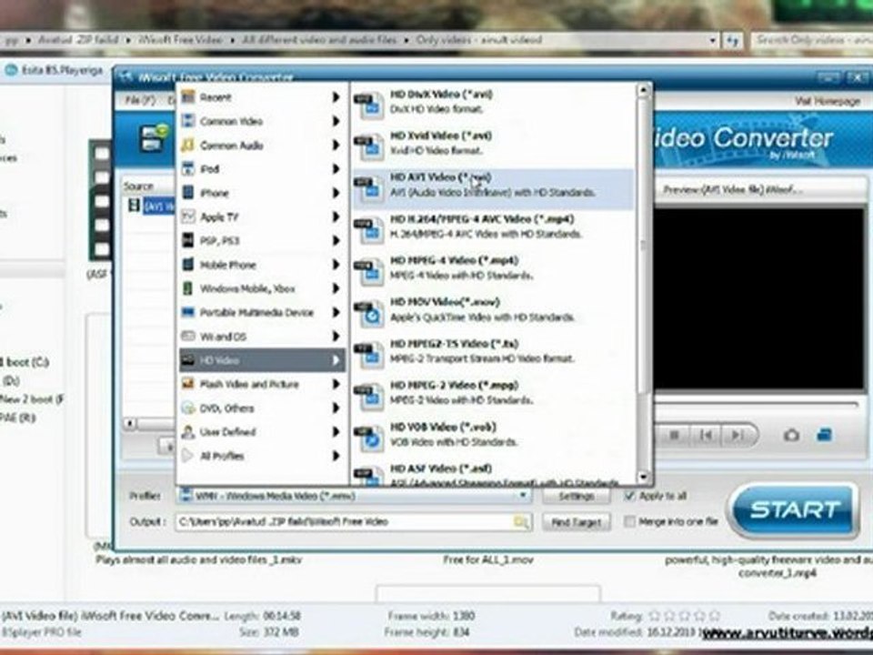Click the Find Target button

577,522
